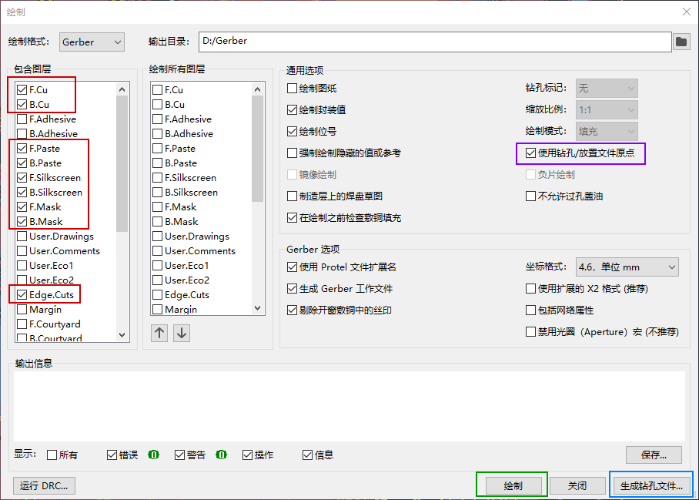Toggle Edge.Cuts in included layers
Screen dimensions: 699x500
(x=22, y=295)
